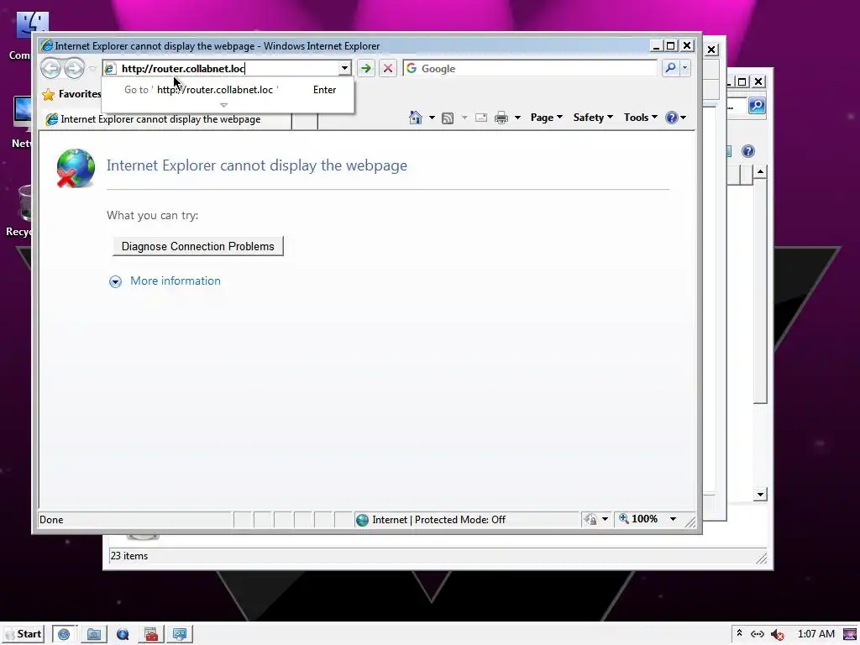Click the magnifier Search button

[670, 69]
